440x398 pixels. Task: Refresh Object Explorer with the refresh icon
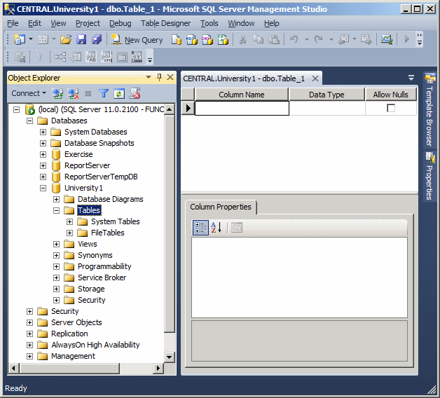click(x=119, y=93)
